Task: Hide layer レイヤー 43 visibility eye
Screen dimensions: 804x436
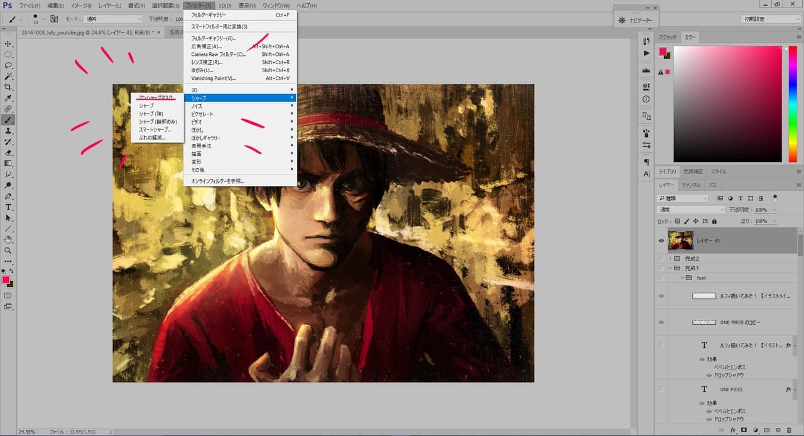Action: point(661,241)
